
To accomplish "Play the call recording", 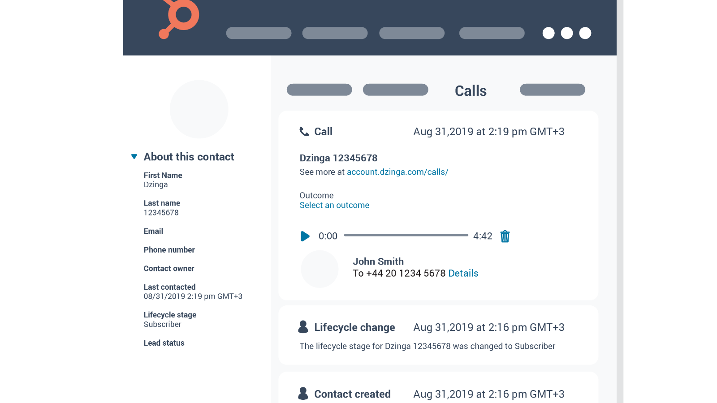I will (x=305, y=236).
